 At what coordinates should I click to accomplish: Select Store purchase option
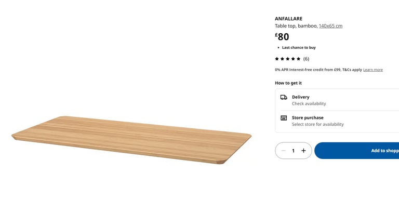tap(339, 121)
